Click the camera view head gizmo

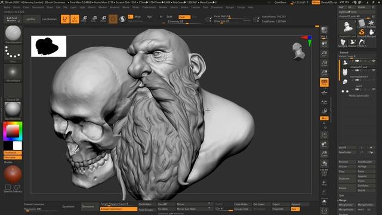[x=298, y=51]
